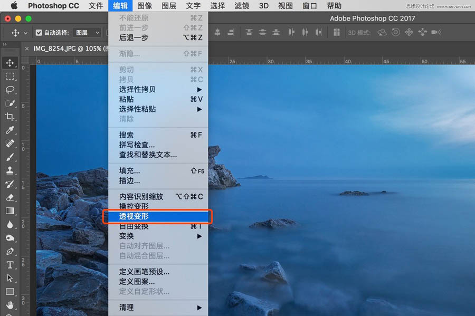Switch to the 3D menu
This screenshot has width=475, height=316.
pos(264,6)
